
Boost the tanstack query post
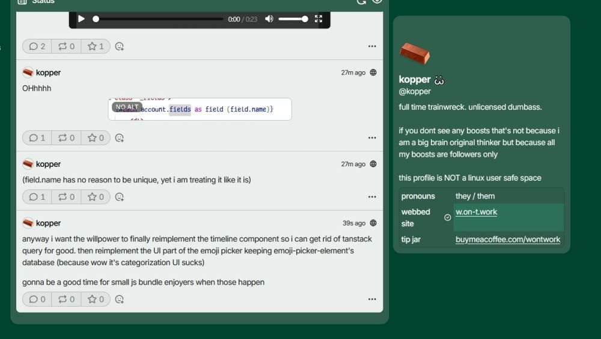point(66,299)
